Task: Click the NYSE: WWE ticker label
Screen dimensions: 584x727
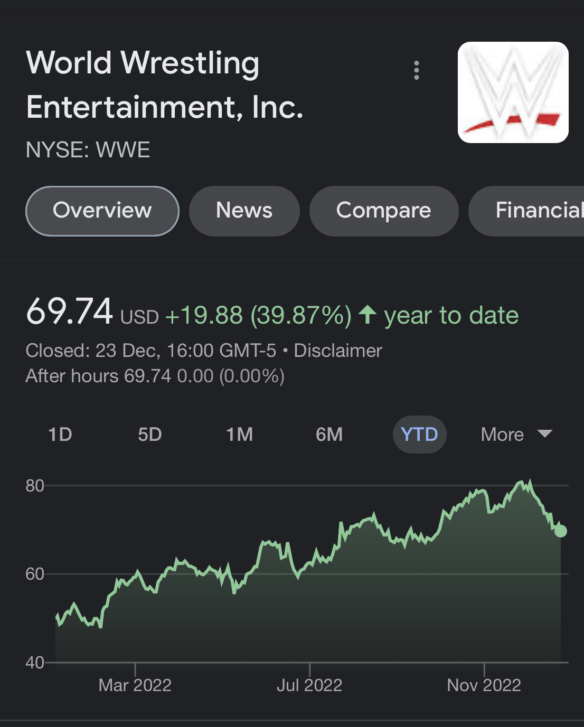Action: [88, 150]
